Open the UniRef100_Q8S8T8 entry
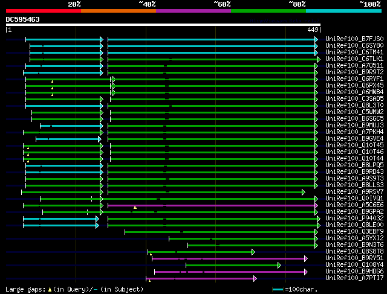387x294 pixels. coord(354,252)
